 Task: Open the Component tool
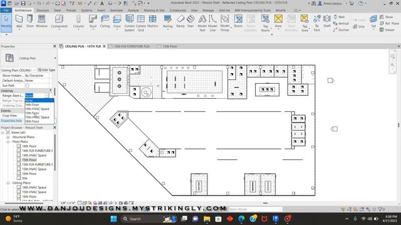click(59, 22)
